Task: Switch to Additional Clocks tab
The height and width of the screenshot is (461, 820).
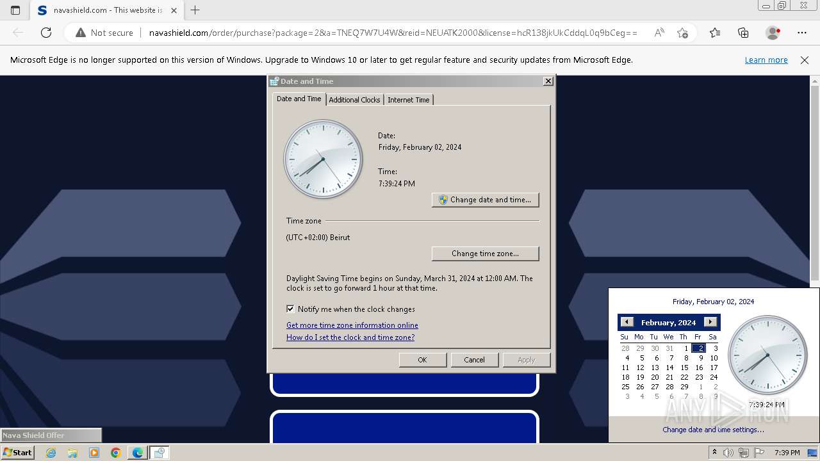Action: coord(354,99)
